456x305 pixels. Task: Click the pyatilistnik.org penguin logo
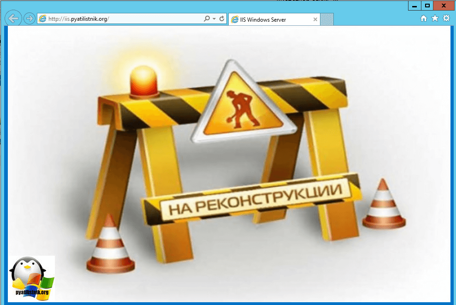[x=32, y=278]
